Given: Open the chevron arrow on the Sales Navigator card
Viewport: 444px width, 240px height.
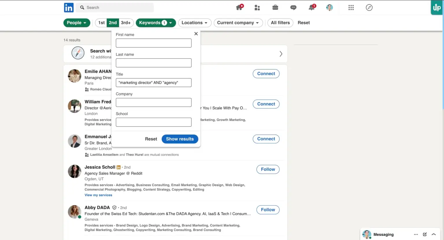Looking at the screenshot, I should coord(281,54).
